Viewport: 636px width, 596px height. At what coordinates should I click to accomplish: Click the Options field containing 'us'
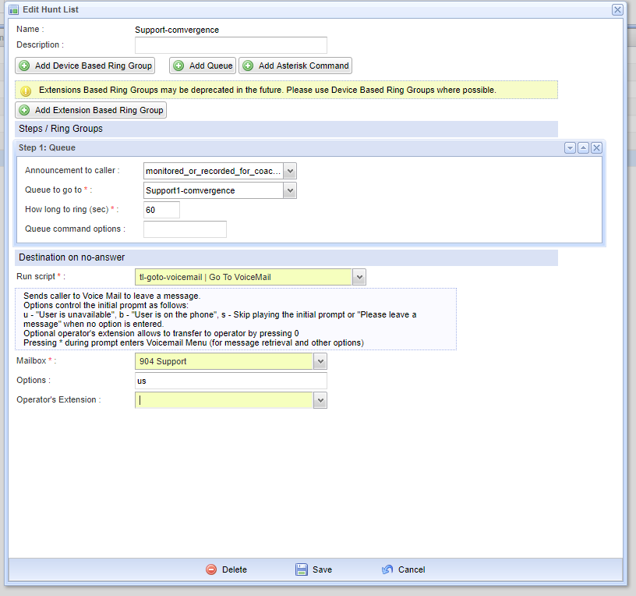[x=231, y=381]
